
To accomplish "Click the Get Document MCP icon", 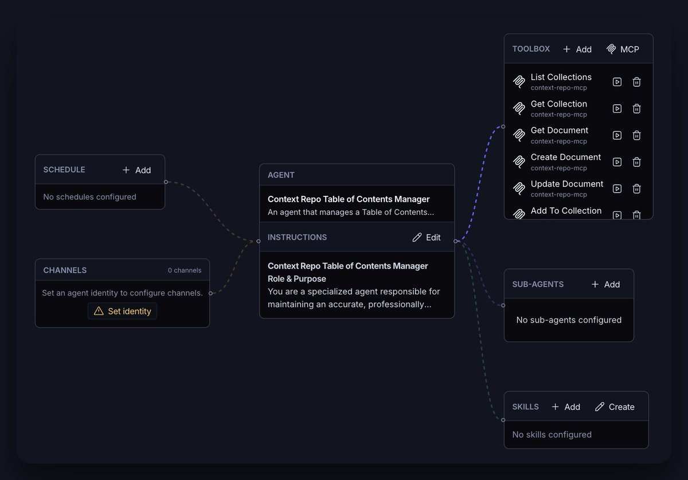I will coord(519,135).
